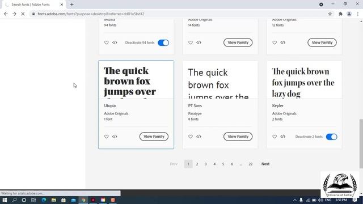This screenshot has width=363, height=204.
Task: Select current page 1 in pagination
Action: pyautogui.click(x=188, y=164)
